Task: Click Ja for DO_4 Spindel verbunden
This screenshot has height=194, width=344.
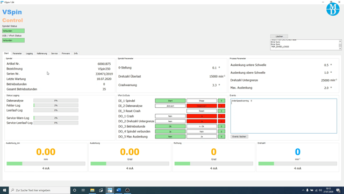Action: (x=170, y=131)
